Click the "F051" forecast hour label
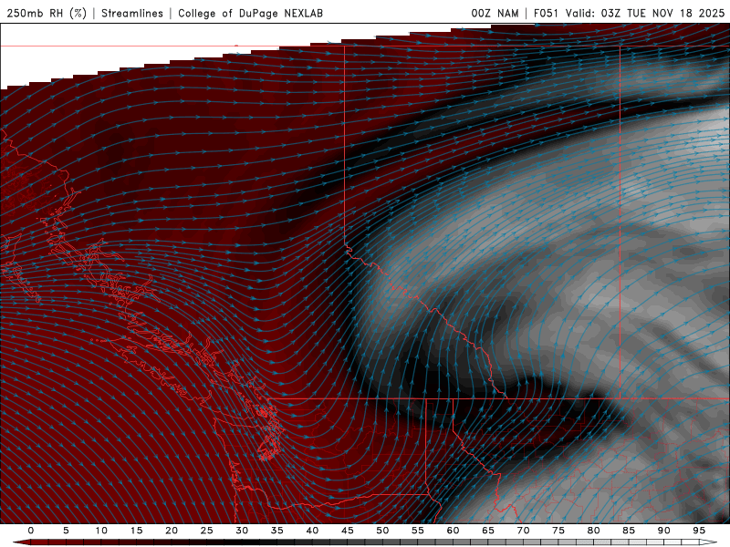This screenshot has width=730, height=547. 547,14
